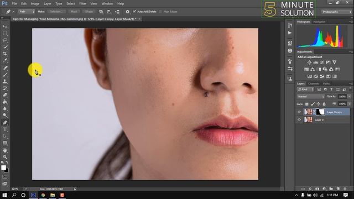This screenshot has height=199, width=354.
Task: Select the Spot Healing Brush tool
Action: point(5,67)
